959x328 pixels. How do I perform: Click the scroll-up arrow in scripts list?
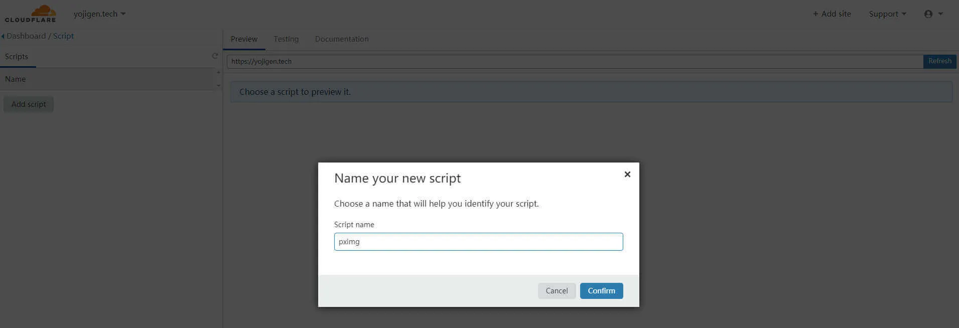(x=218, y=73)
